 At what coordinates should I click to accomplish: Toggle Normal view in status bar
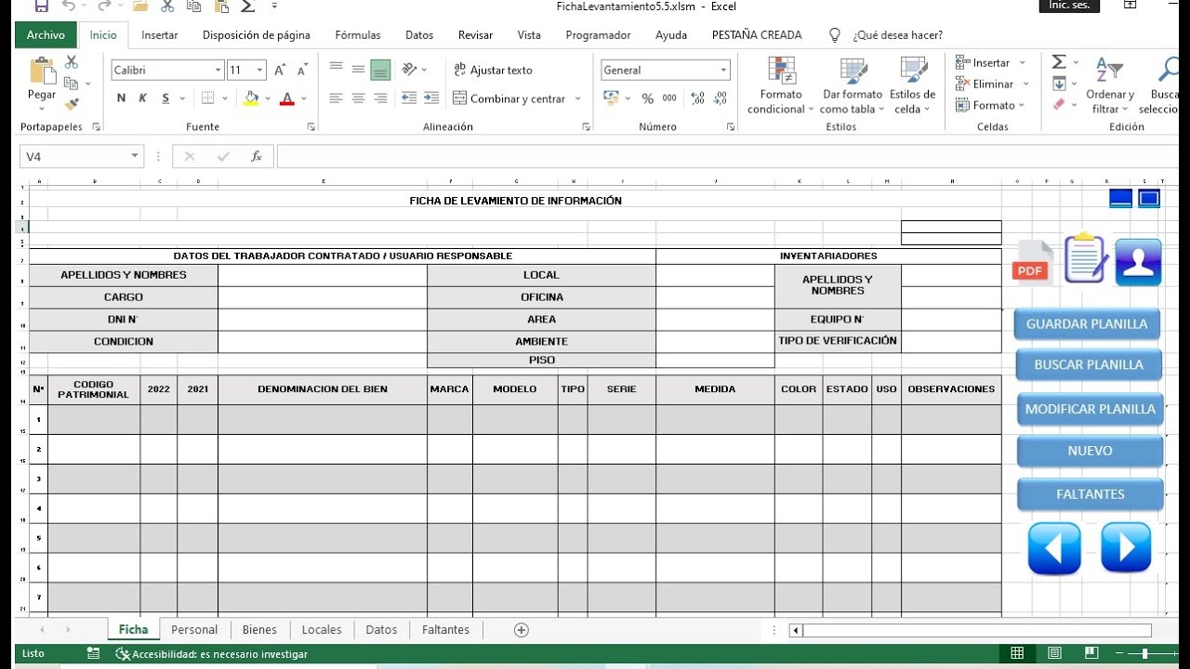pos(1017,653)
